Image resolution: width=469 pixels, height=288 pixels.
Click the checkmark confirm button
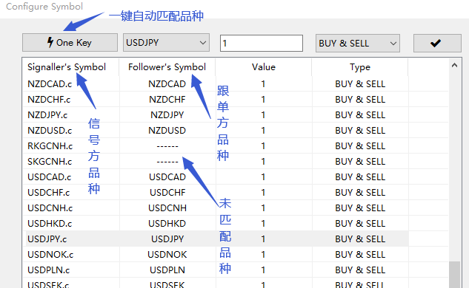pyautogui.click(x=437, y=44)
